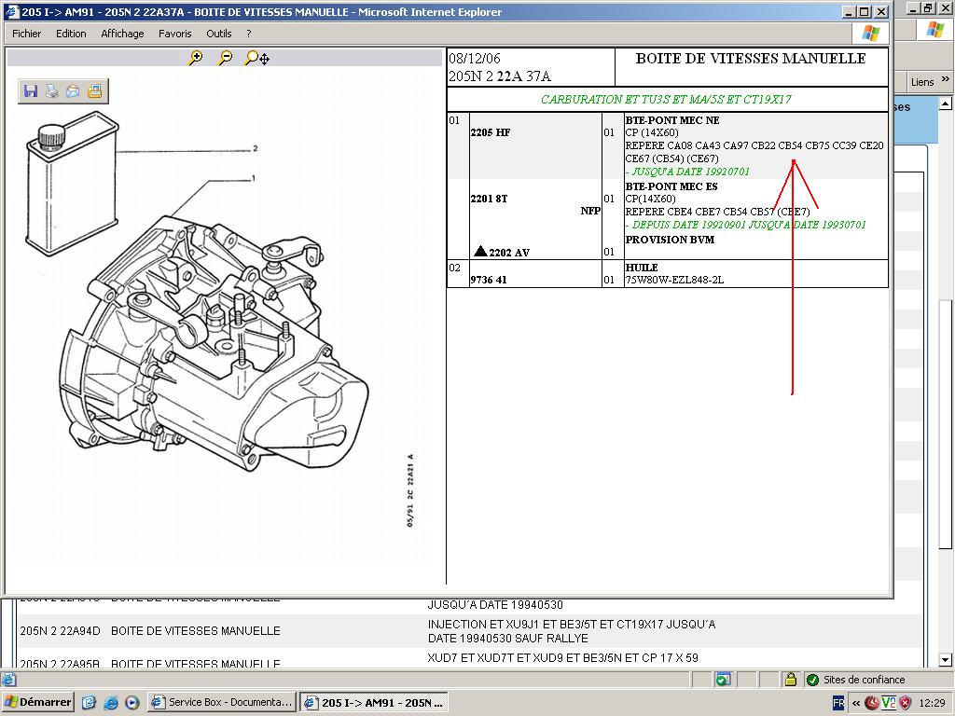The height and width of the screenshot is (716, 955).
Task: Save the diagram with the floppy disk icon
Action: (x=31, y=91)
